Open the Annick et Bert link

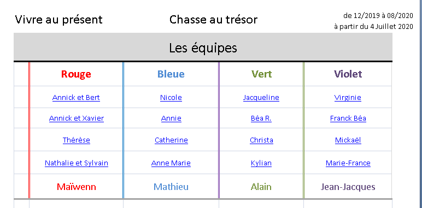click(76, 97)
